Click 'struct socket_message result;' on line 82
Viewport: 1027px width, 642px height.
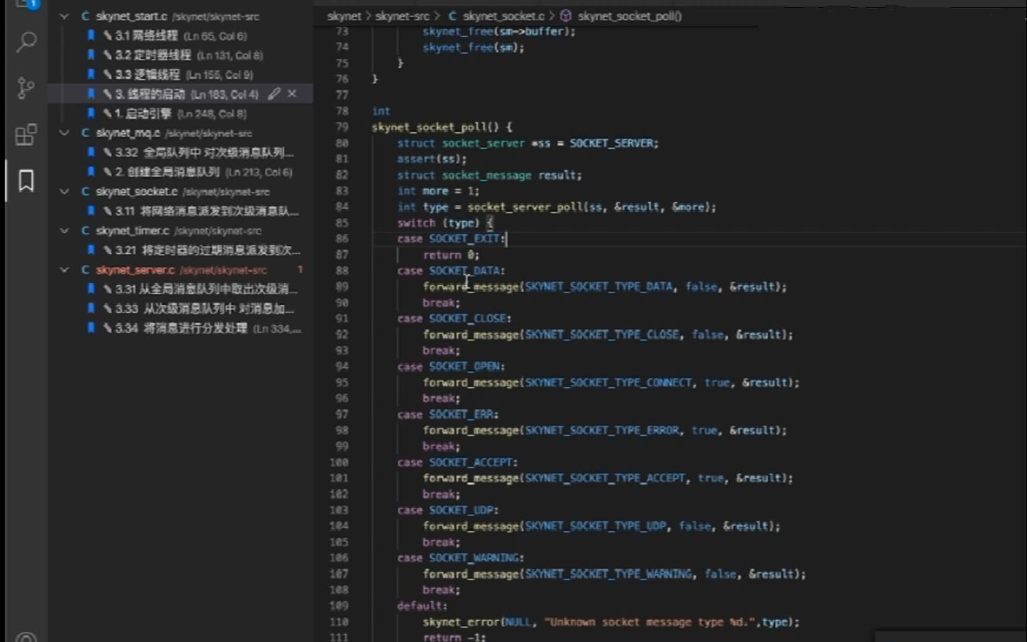[x=490, y=175]
